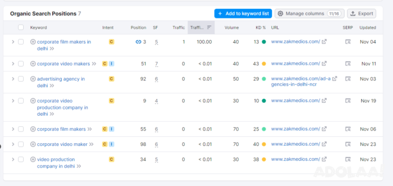Viewport: 393px width, 186px height.
Task: Sort by the Keyword column header
Action: [x=39, y=27]
